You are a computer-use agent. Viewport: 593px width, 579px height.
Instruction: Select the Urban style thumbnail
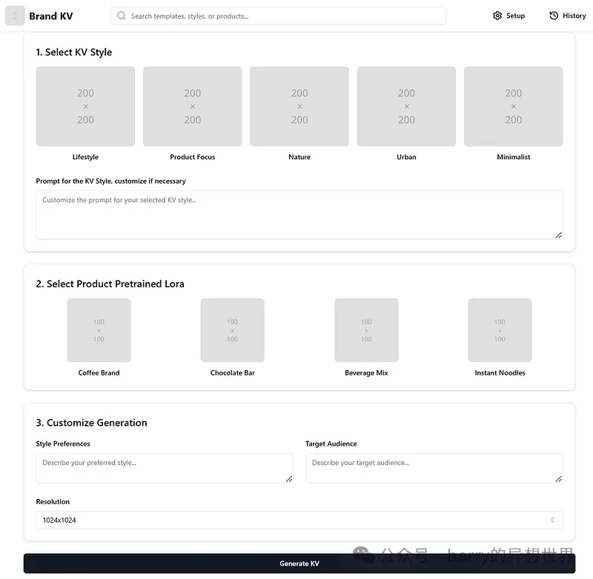click(x=406, y=107)
